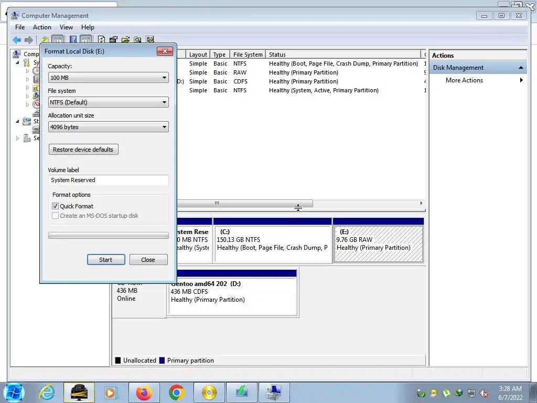Open Firefox from the taskbar
The height and width of the screenshot is (403, 537).
(x=144, y=393)
